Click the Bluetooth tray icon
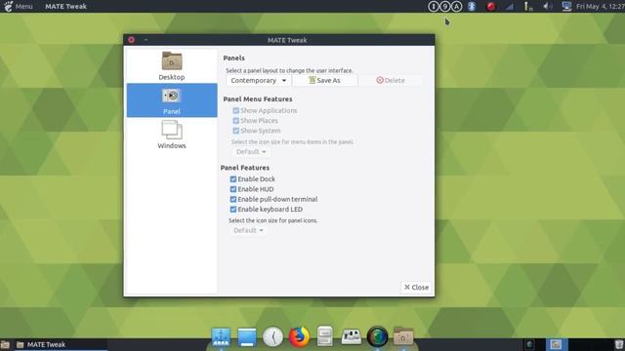 coord(472,7)
